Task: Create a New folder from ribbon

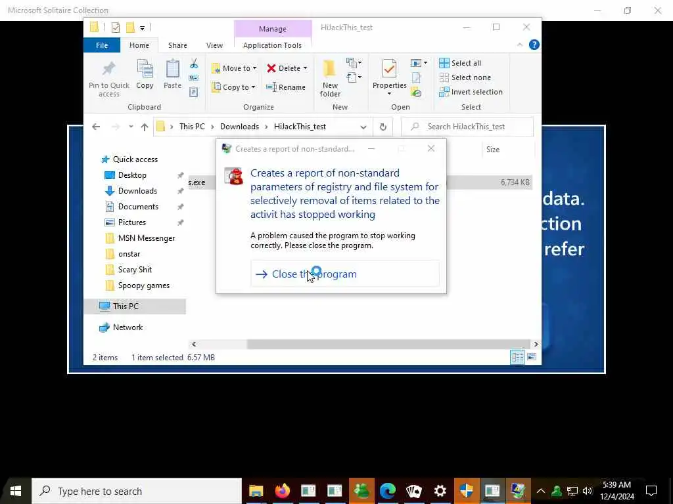Action: pyautogui.click(x=330, y=78)
